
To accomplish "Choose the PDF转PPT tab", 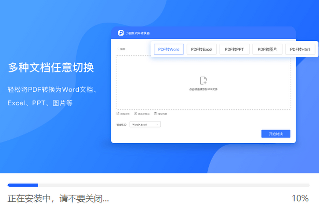I will (234, 49).
